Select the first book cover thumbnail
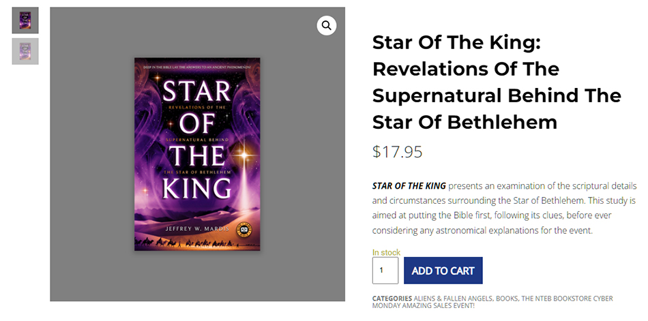The image size is (648, 321). point(25,20)
